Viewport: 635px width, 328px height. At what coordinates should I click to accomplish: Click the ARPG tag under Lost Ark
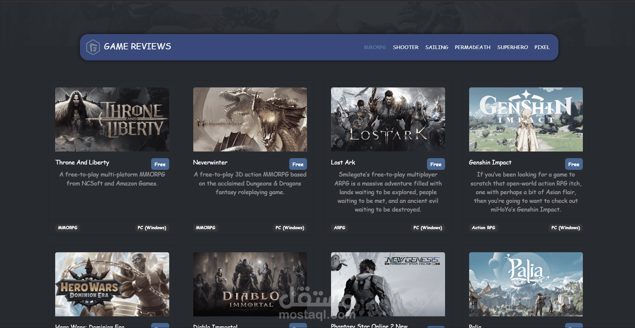(x=340, y=228)
